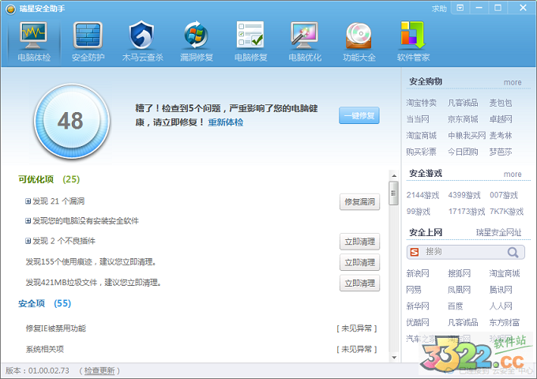Click the Sogou logo in search box
This screenshot has width=537, height=379.
(415, 252)
